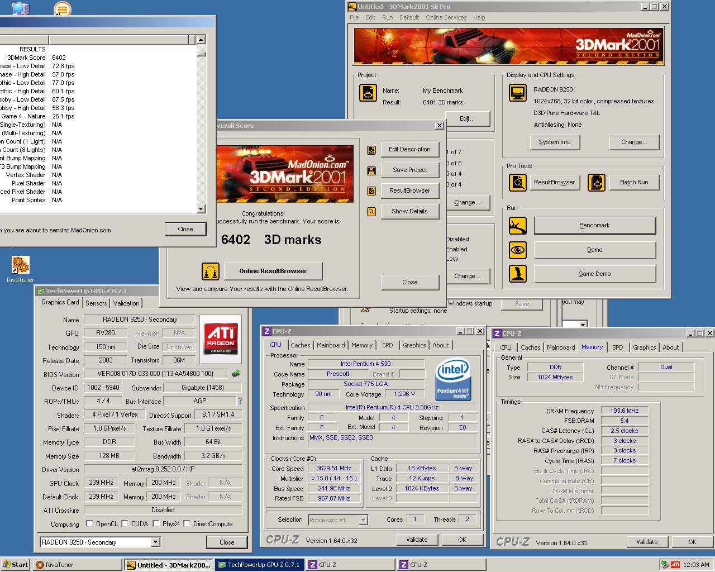
Task: Open the Caches tab in CPU tab CPU-Z window
Action: coord(300,345)
